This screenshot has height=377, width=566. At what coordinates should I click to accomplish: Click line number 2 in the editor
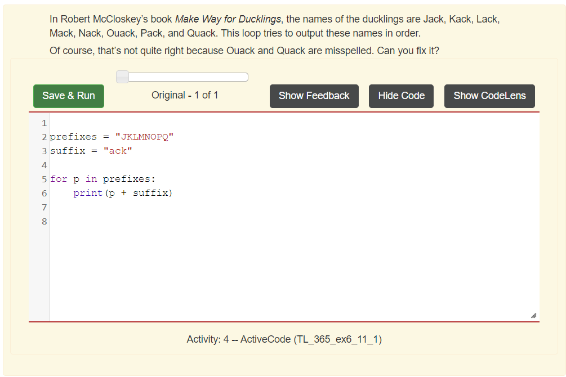(x=43, y=136)
